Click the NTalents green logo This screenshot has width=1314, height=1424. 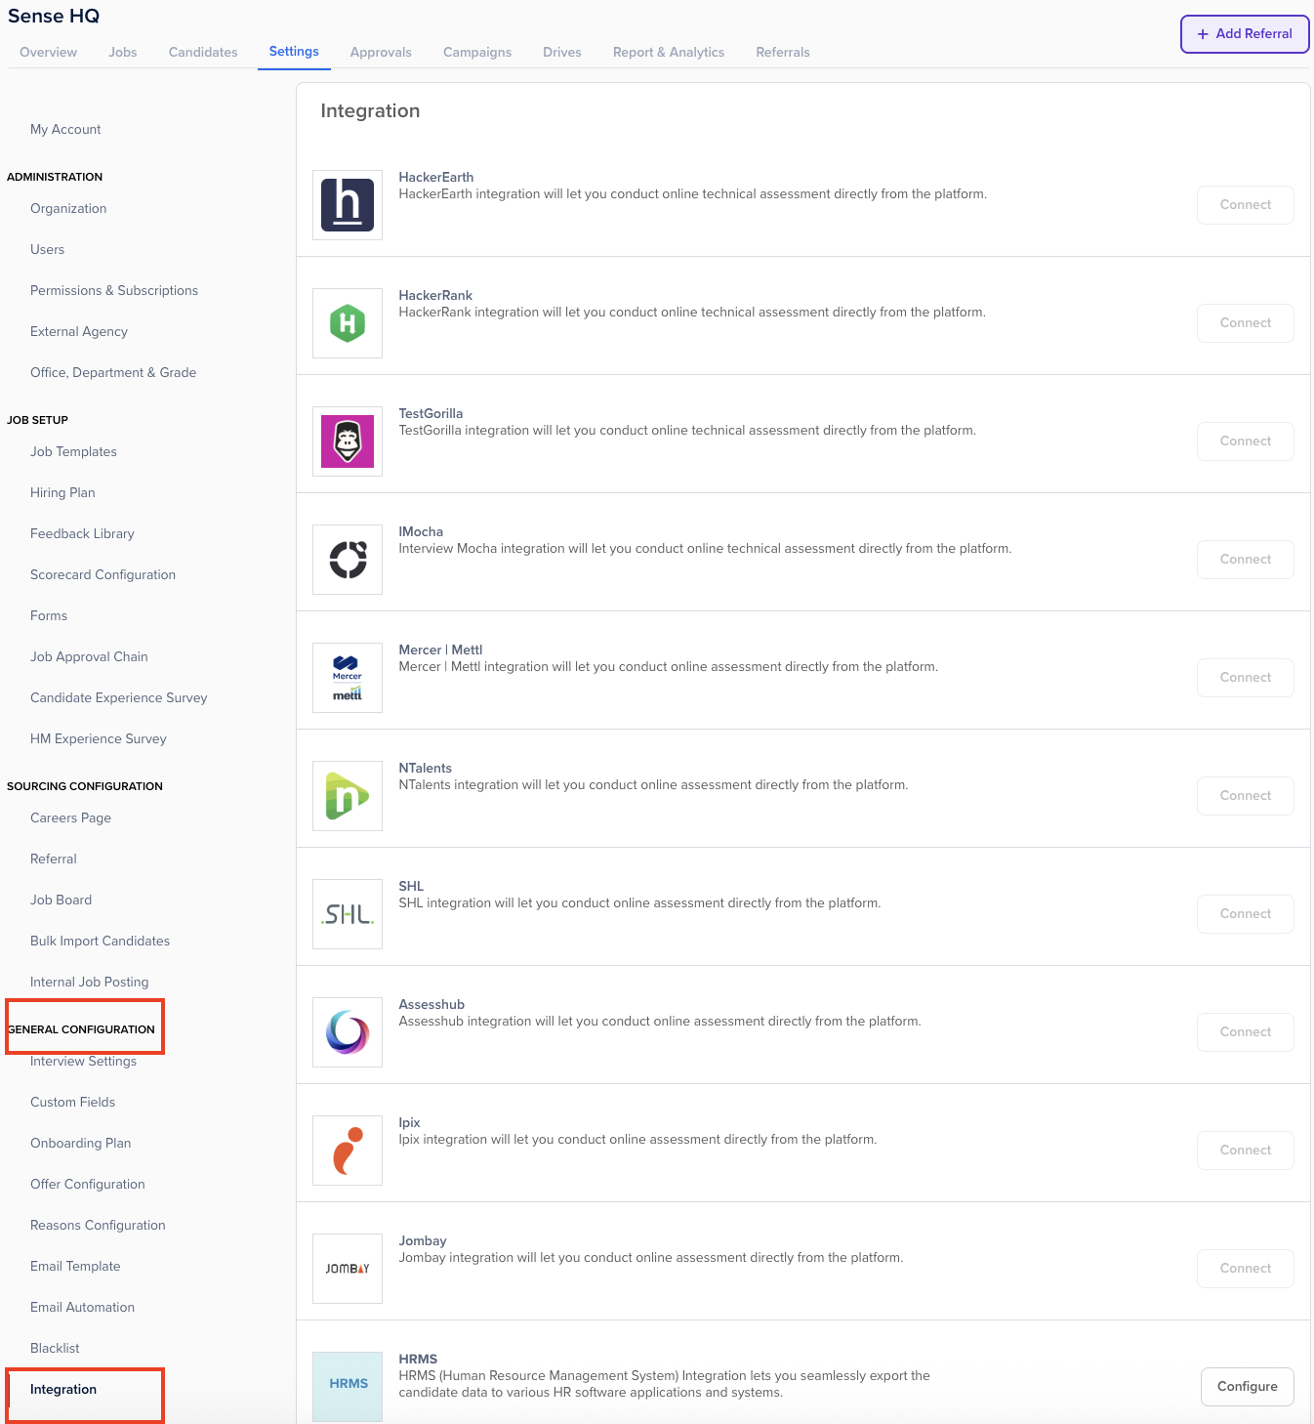pyautogui.click(x=348, y=796)
